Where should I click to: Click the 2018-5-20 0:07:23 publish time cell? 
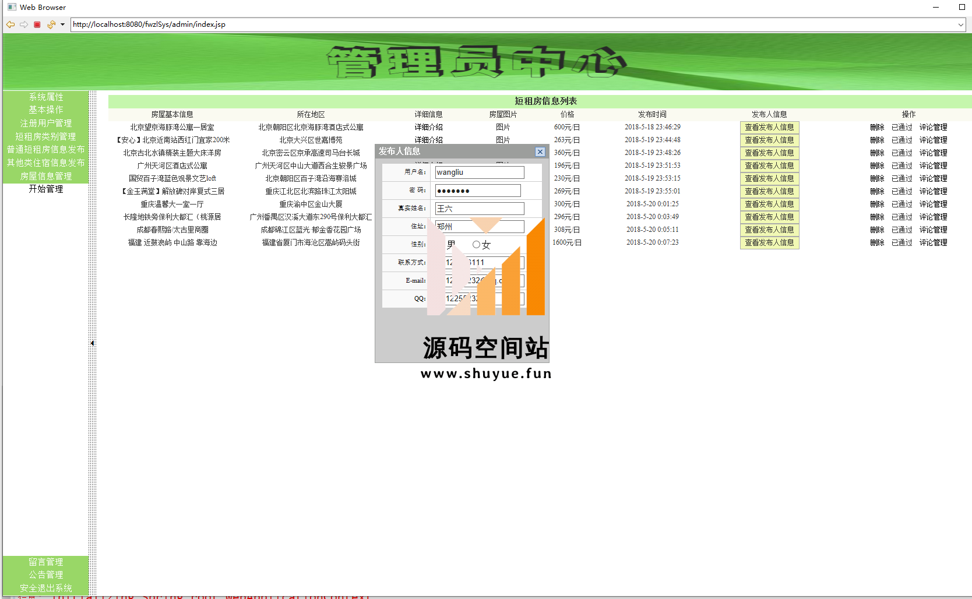pos(652,242)
